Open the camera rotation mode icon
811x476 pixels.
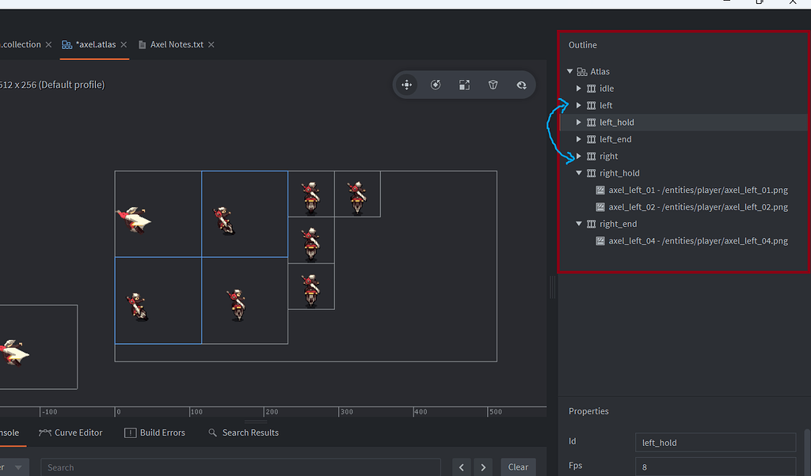(521, 85)
